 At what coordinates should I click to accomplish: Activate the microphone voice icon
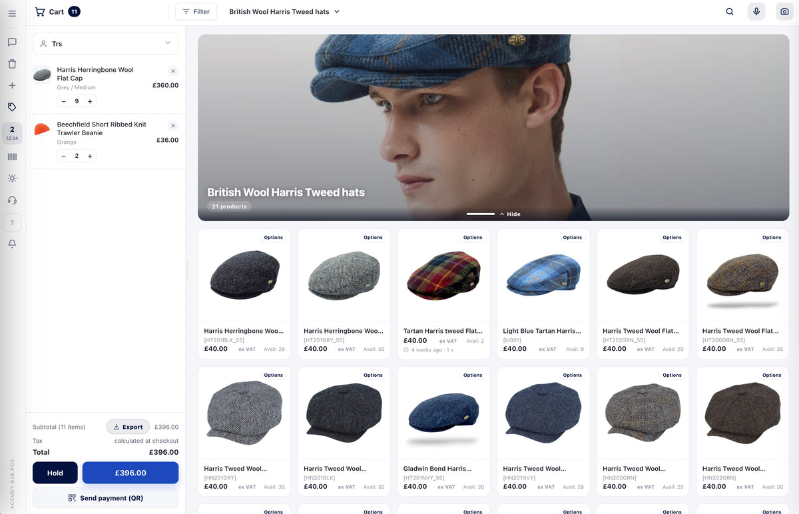click(x=756, y=11)
